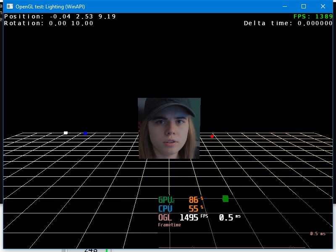Viewport: 336px width, 252px height.
Task: Click the CPU 55 % overlay line
Action: [x=181, y=208]
